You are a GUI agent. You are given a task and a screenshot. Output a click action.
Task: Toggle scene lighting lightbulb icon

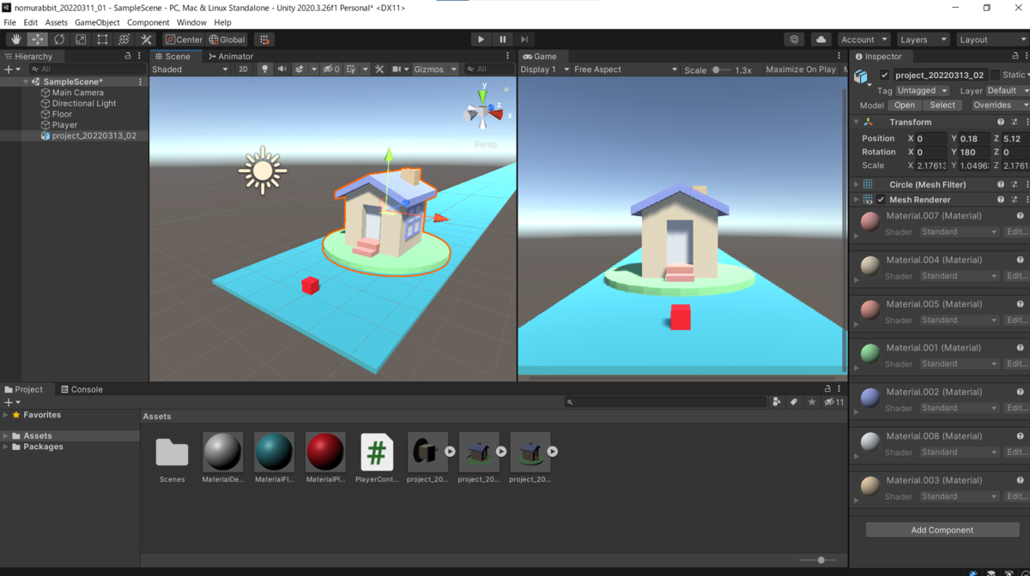264,69
